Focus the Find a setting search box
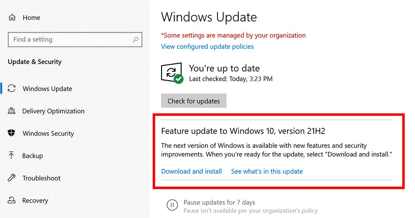Image resolution: width=415 pixels, height=218 pixels. click(71, 40)
